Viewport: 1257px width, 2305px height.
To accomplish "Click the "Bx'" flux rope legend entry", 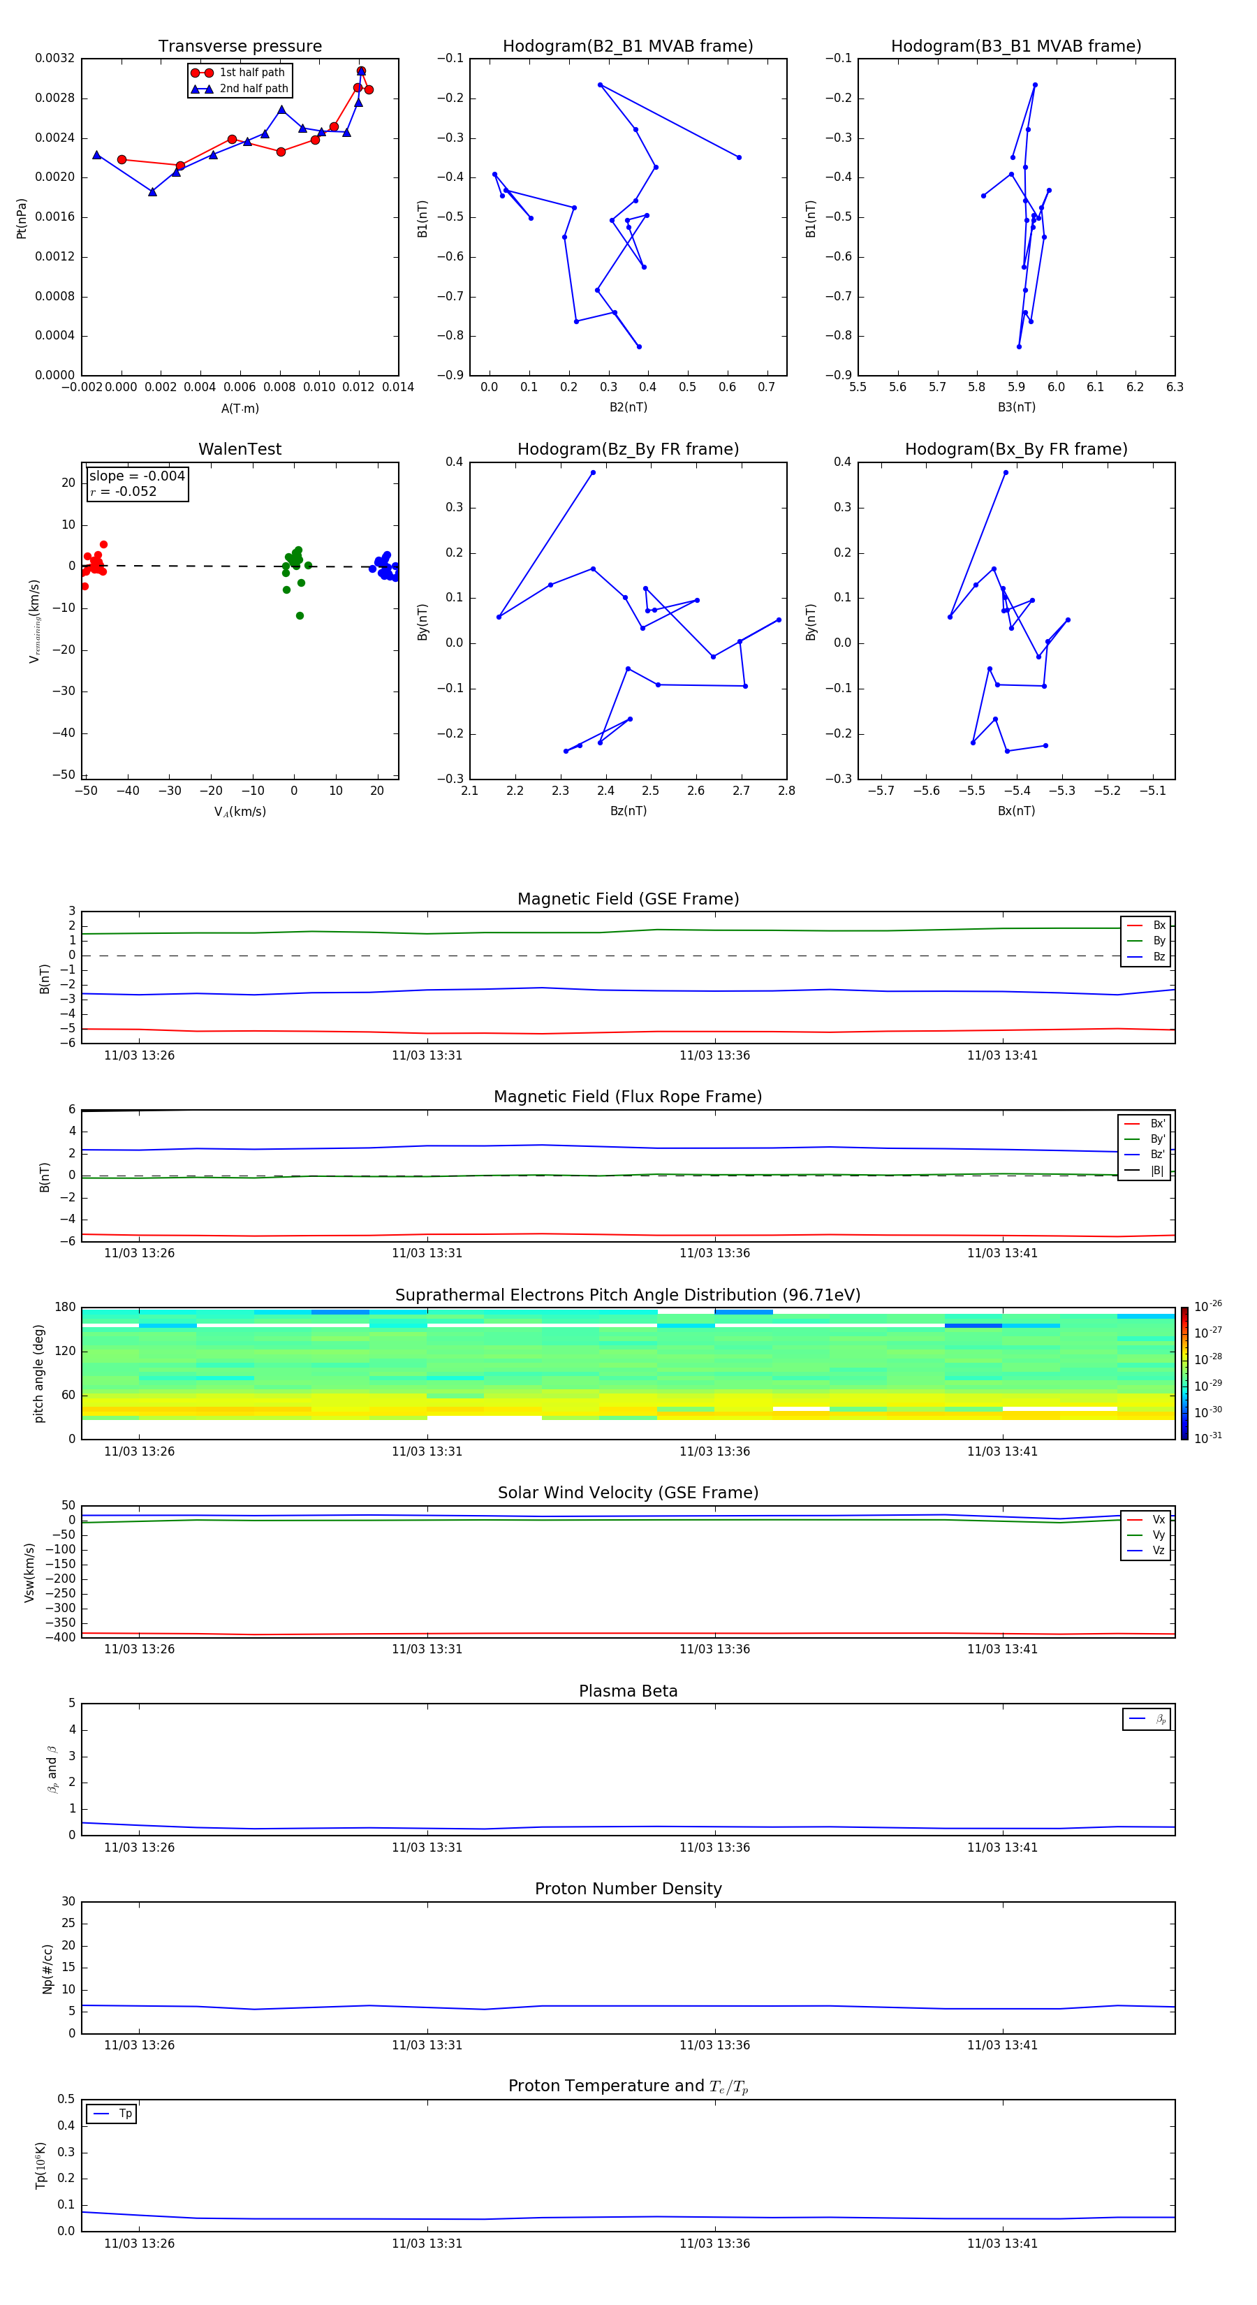I will (1145, 1124).
